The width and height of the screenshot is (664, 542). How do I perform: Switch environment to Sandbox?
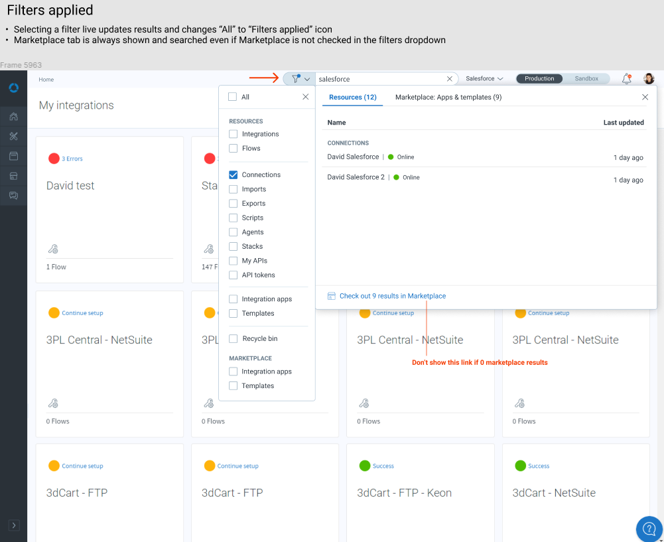[586, 79]
